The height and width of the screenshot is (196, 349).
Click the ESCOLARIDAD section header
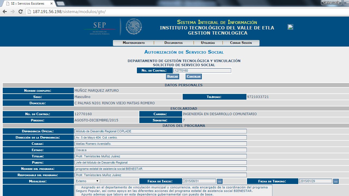pos(183,109)
